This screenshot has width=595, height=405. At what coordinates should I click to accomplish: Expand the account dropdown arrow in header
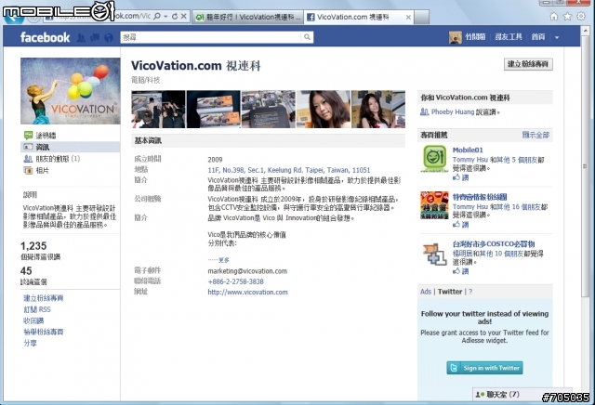pos(557,37)
